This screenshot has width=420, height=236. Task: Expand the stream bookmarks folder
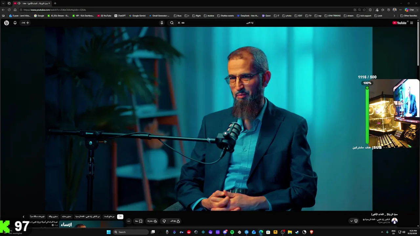tap(348, 16)
